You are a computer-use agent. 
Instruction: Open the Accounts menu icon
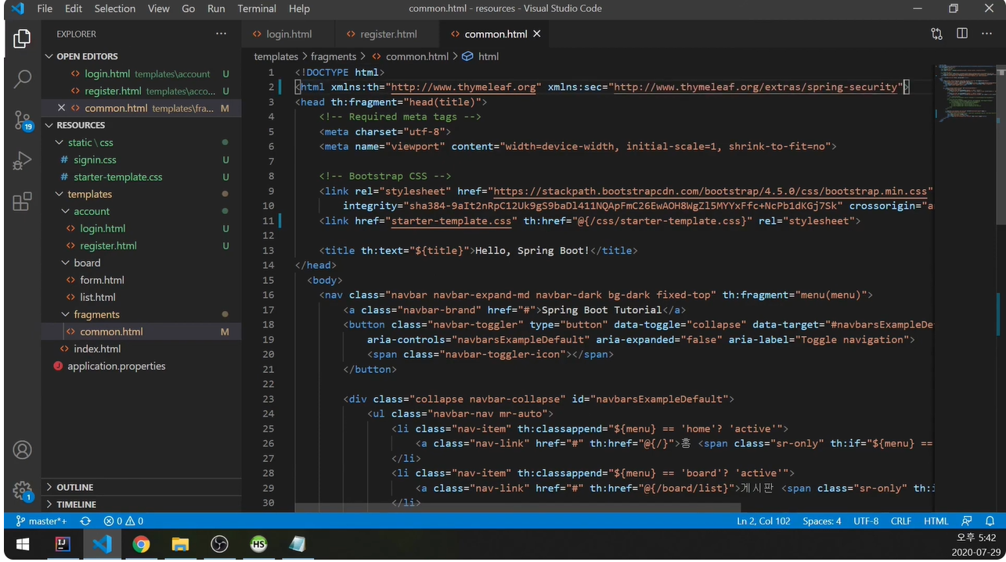pyautogui.click(x=23, y=450)
